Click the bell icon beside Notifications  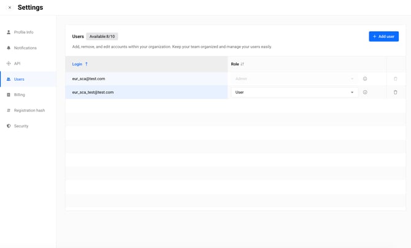pos(9,48)
